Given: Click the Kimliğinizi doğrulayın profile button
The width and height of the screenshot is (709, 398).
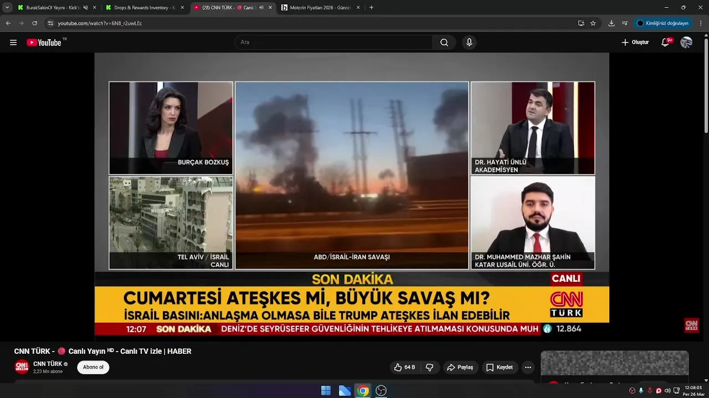Looking at the screenshot, I should click(662, 23).
